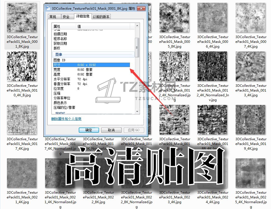The image size is (271, 209).
Task: Click the Mask_0021_4K_Normalized.jpg file name
Action: [60, 200]
